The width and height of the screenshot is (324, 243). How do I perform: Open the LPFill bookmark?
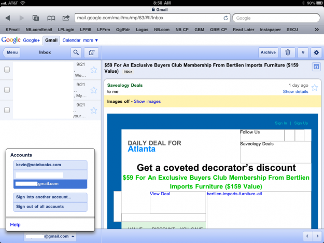[86, 30]
